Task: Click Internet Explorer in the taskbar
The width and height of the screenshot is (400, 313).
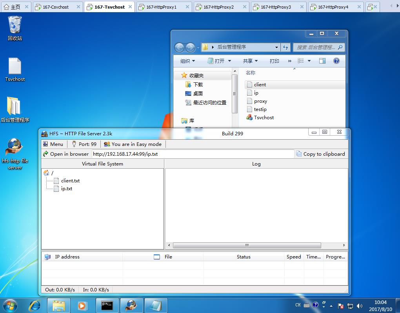Action: [x=35, y=305]
